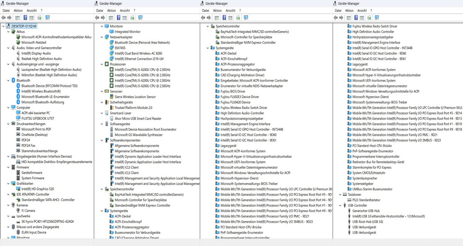Collapse the Prozessoren category
Viewport: 463px width, 246px height.
pyautogui.click(x=102, y=64)
